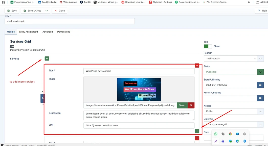This screenshot has width=268, height=146.
Task: Click the Start Publishing date field
Action: [230, 85]
